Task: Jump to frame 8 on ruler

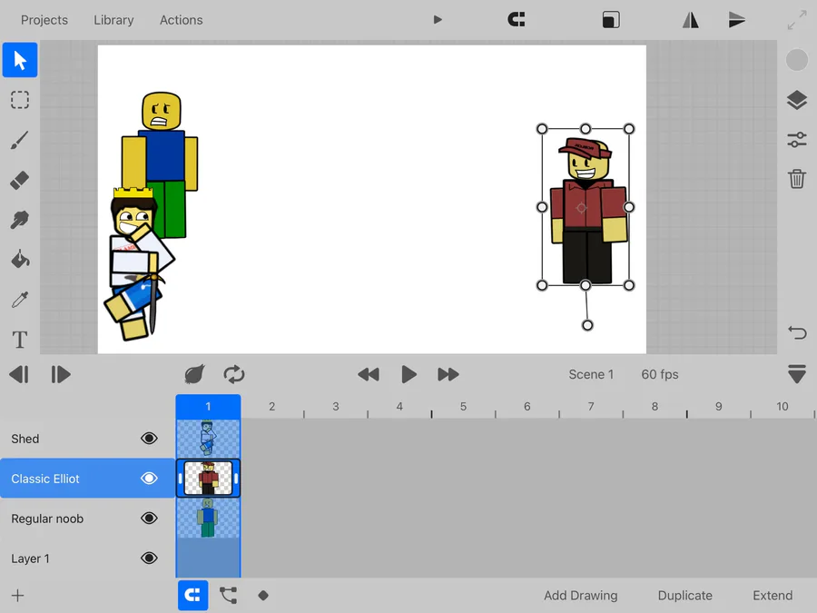Action: point(655,407)
